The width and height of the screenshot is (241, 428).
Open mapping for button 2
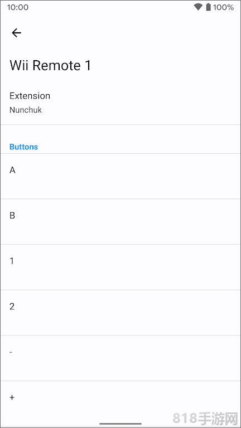click(120, 313)
